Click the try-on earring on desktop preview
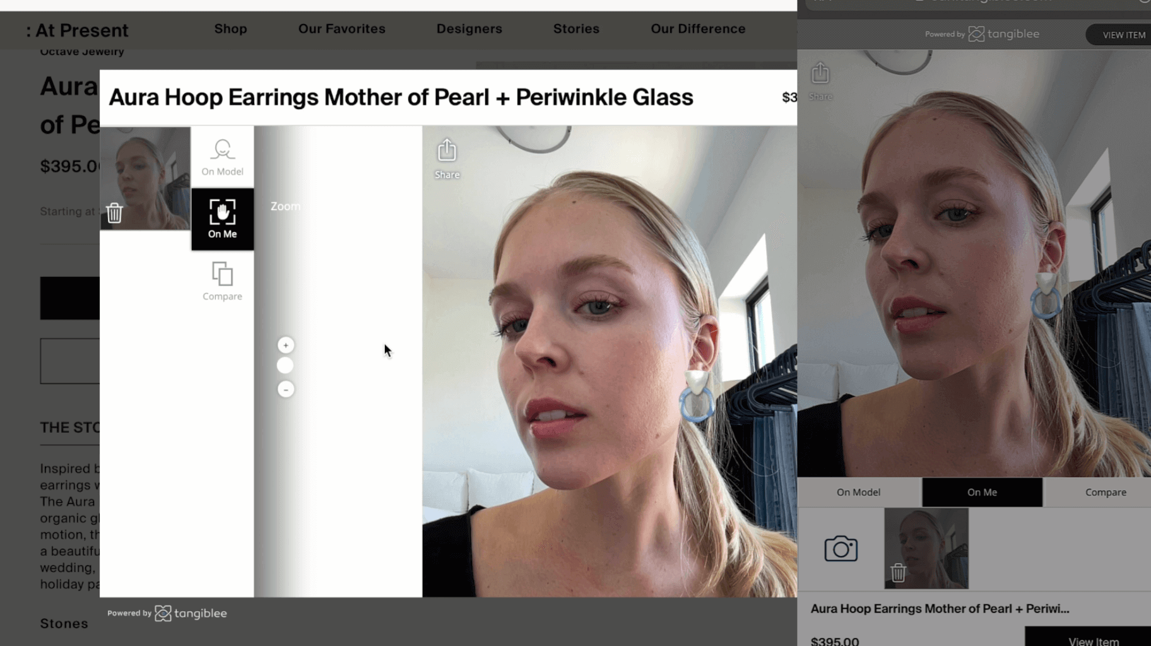This screenshot has width=1151, height=646. (x=697, y=396)
